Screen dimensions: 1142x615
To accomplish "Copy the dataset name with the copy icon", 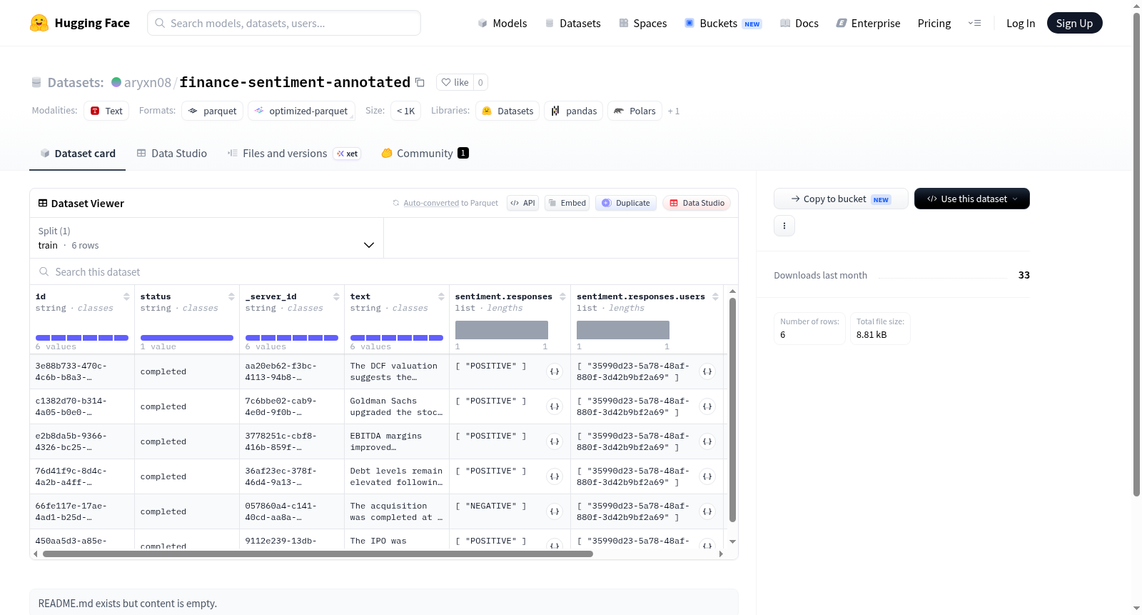I will pos(420,82).
